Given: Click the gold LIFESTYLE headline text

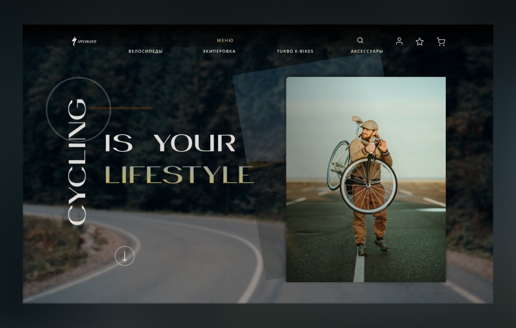Looking at the screenshot, I should point(179,174).
